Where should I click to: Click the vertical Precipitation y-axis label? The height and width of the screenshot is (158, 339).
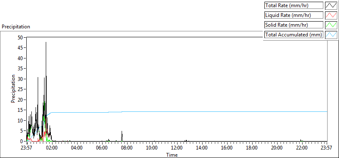point(13,89)
